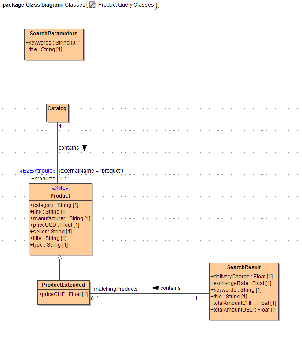Select the hollow generalization arrowhead under Product
The image size is (302, 338).
(x=60, y=258)
